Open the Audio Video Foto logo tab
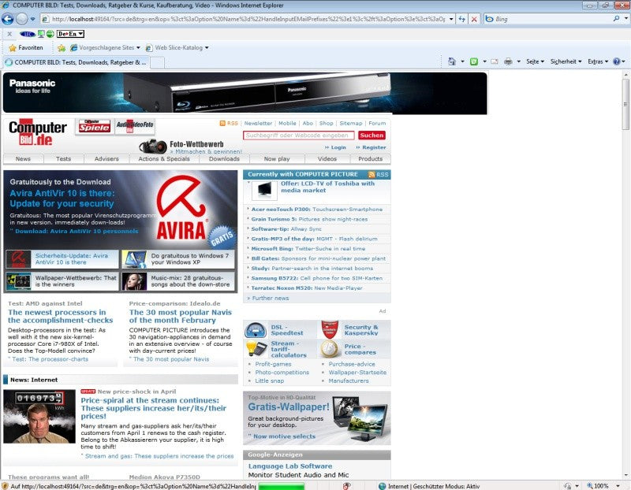 coord(135,126)
